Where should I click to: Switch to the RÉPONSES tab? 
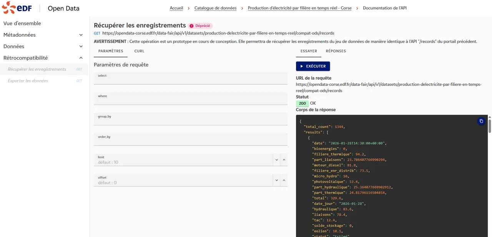pyautogui.click(x=336, y=51)
